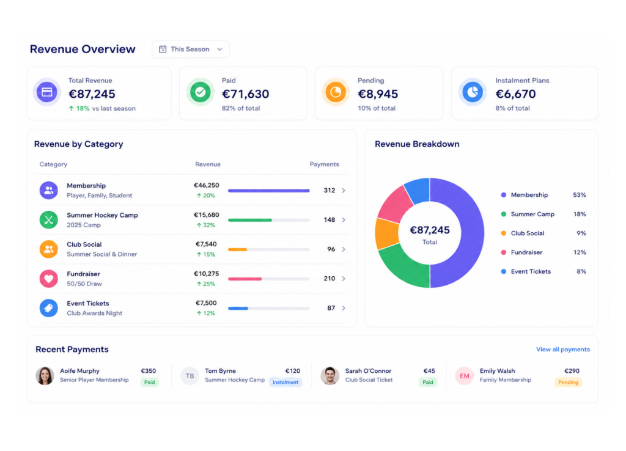
Task: Click the Instalment badge on Tom Byrne
Action: click(x=285, y=383)
